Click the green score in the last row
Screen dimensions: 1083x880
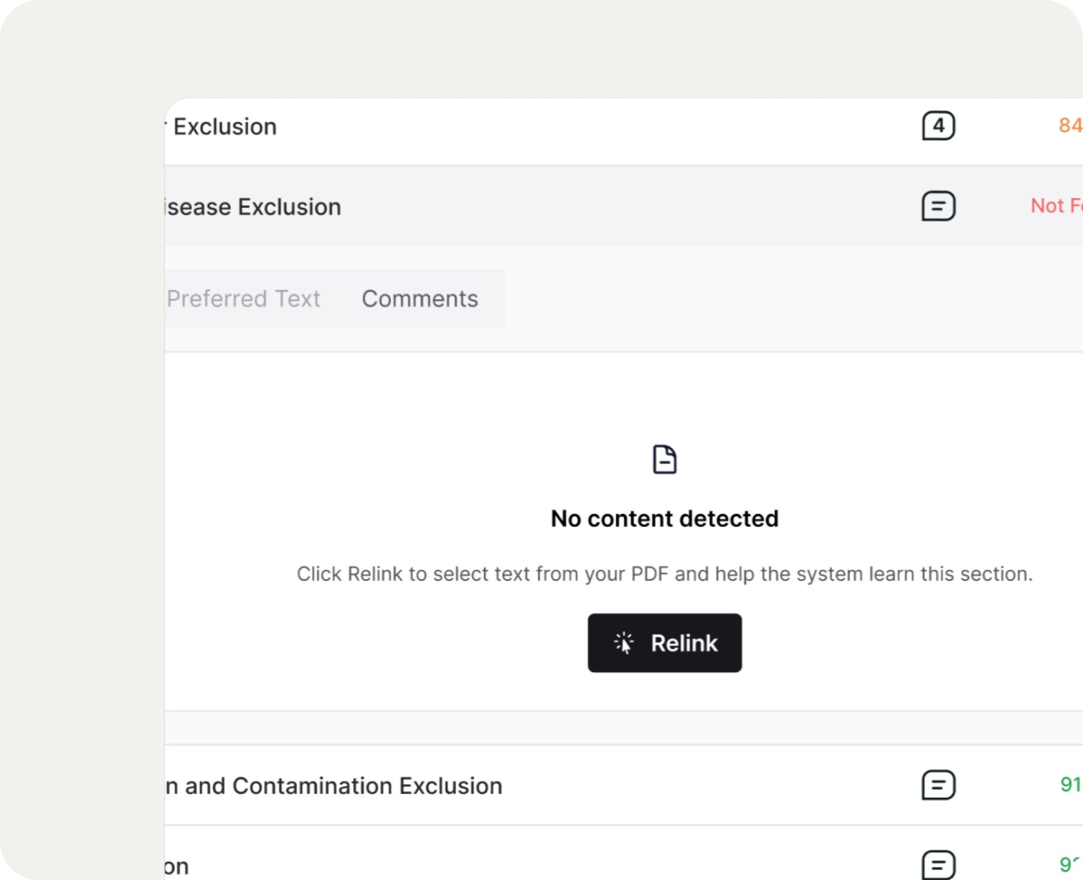(1071, 864)
